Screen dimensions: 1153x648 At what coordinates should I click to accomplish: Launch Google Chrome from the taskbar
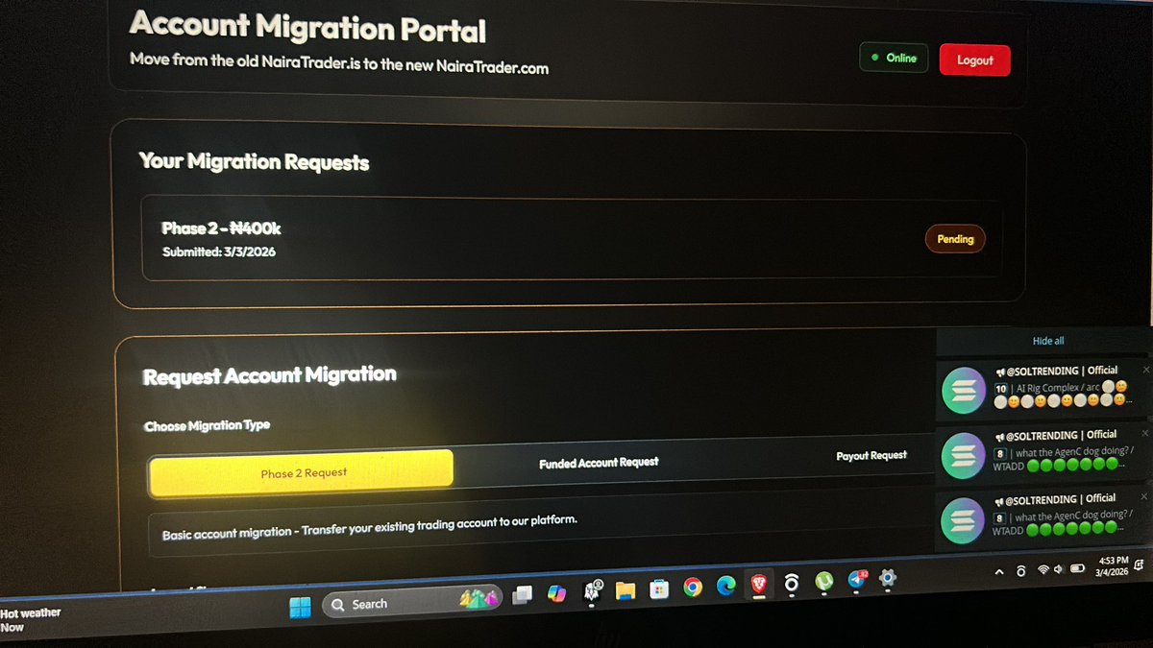(x=693, y=587)
